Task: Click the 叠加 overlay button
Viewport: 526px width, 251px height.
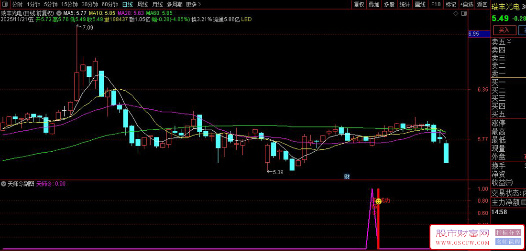Action: [374, 4]
